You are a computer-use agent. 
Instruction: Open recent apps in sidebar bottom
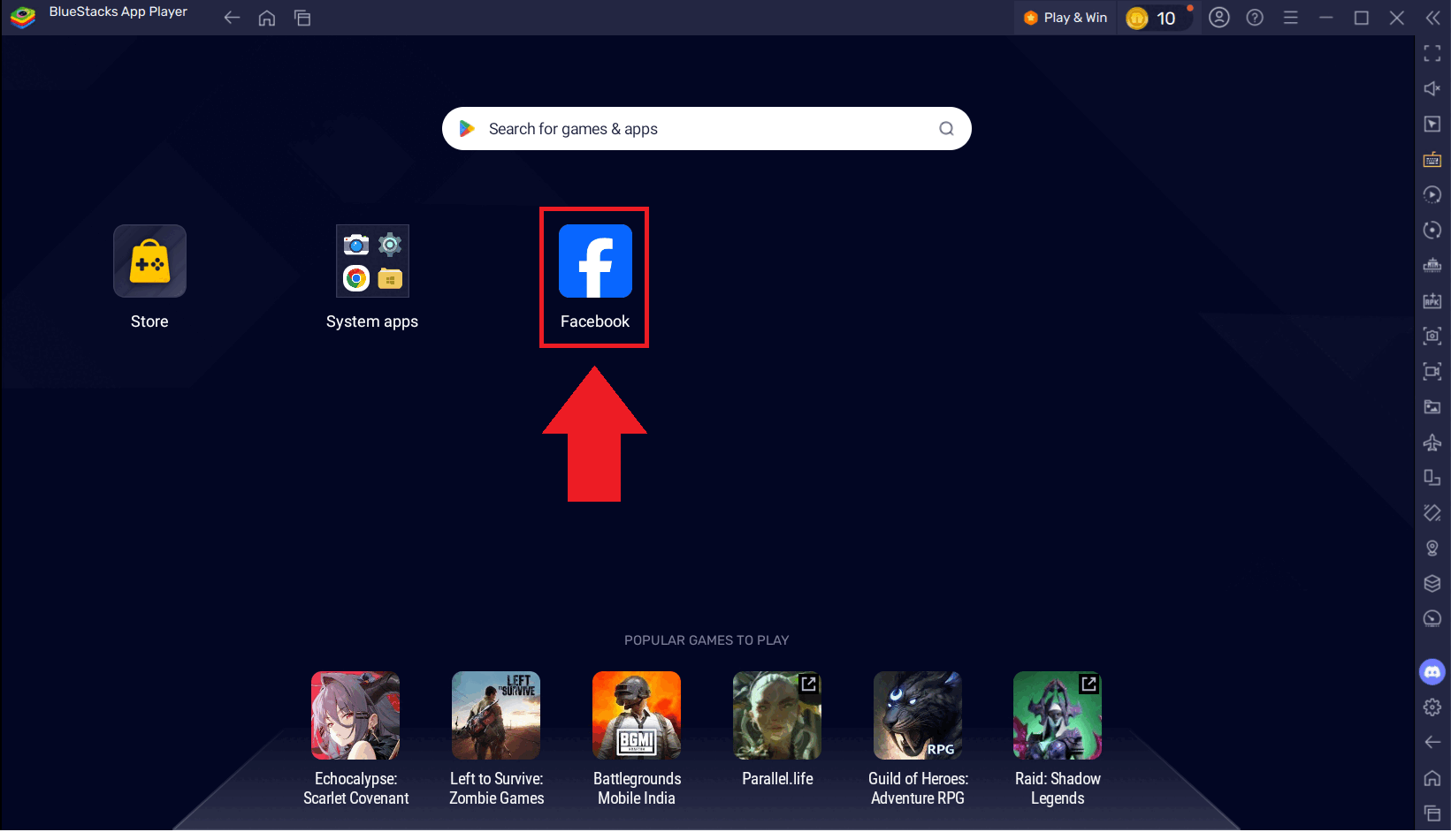pyautogui.click(x=1432, y=813)
